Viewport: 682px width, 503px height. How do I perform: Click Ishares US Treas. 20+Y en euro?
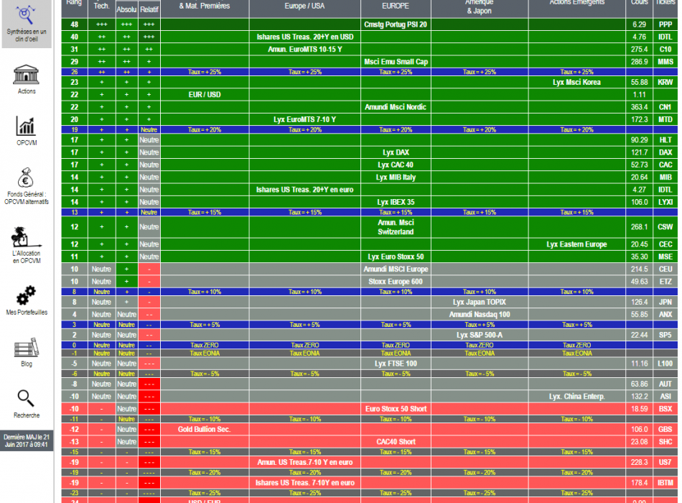pos(304,190)
